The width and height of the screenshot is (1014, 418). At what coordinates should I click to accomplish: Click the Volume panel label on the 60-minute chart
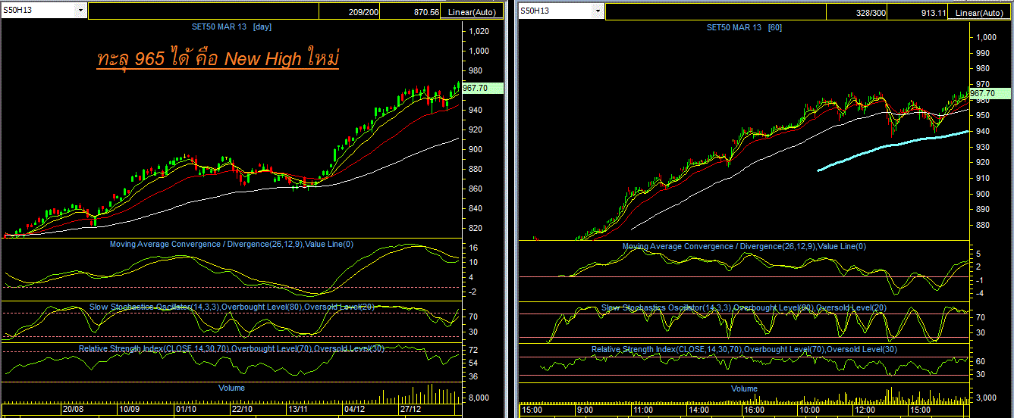pyautogui.click(x=744, y=388)
